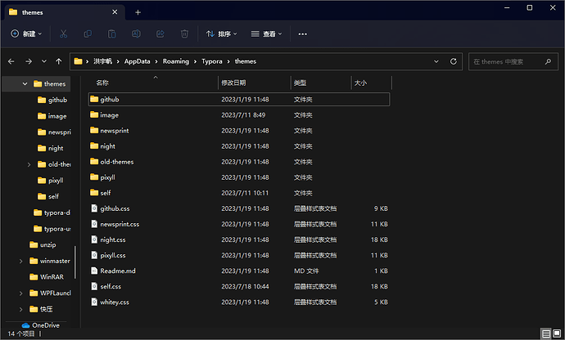Click Roaming in the breadcrumb path

pyautogui.click(x=176, y=61)
